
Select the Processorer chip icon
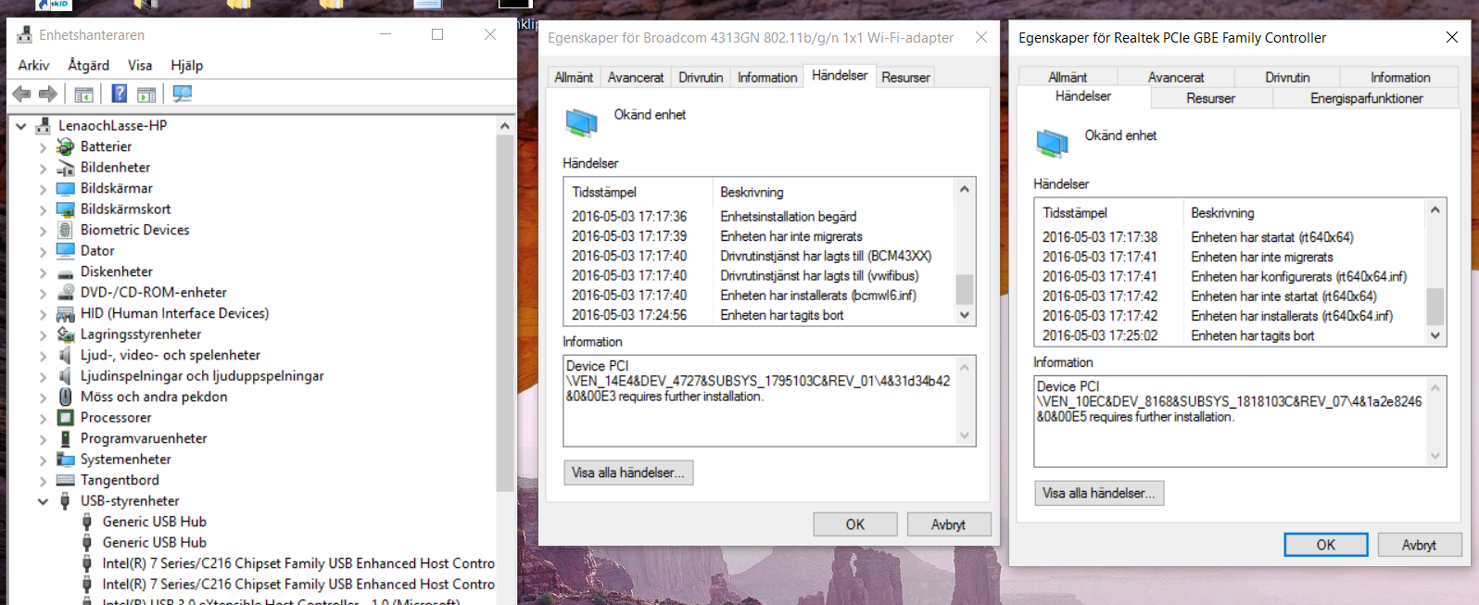[65, 418]
